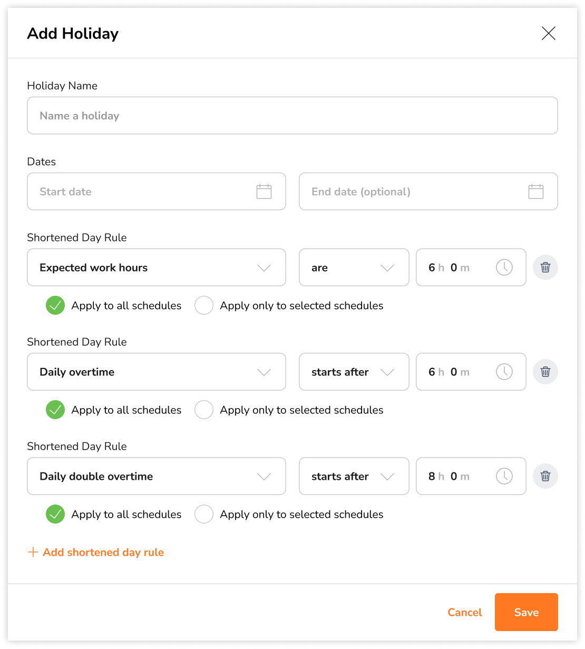Viewport: 585px width, 649px height.
Task: Delete the Daily overtime rule
Action: (545, 372)
